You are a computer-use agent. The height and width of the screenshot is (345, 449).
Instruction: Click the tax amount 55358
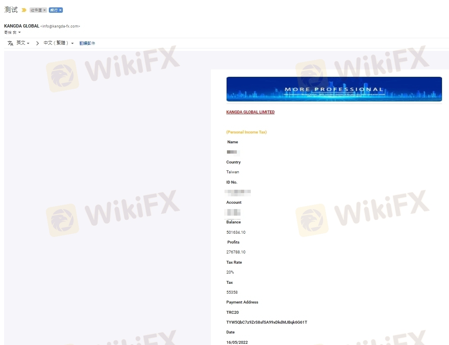click(232, 292)
